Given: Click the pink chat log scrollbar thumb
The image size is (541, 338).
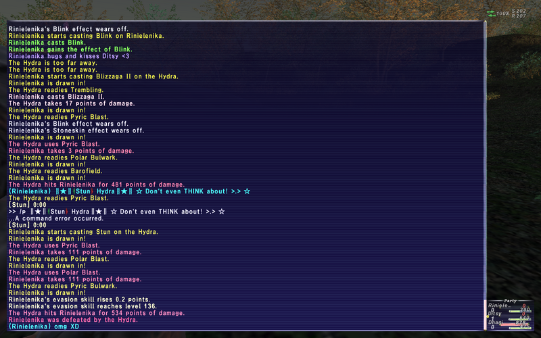Looking at the screenshot, I should (x=485, y=315).
